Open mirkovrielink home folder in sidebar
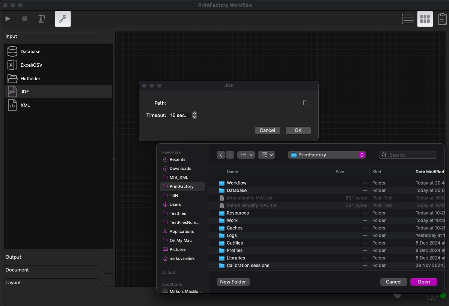The image size is (449, 306). tap(182, 258)
